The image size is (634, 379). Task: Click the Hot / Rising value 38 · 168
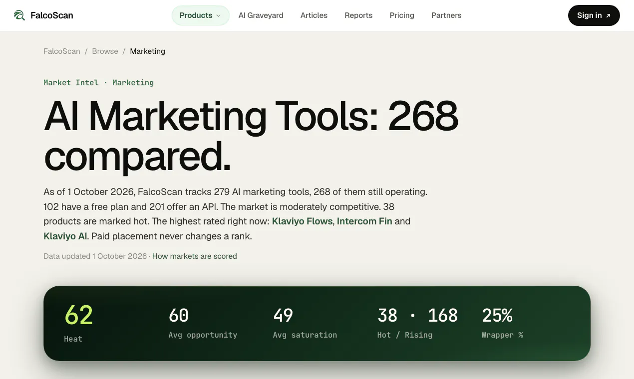417,315
